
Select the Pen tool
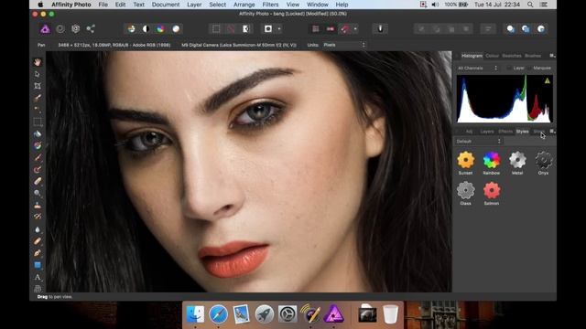point(38,253)
